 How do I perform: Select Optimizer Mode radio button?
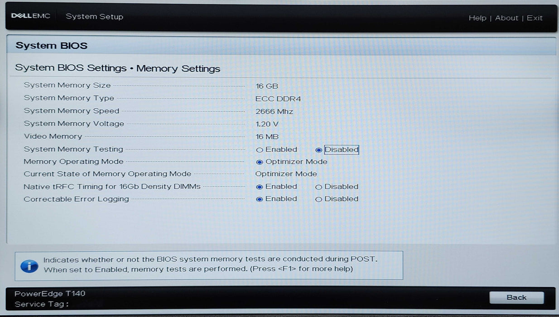coord(260,162)
